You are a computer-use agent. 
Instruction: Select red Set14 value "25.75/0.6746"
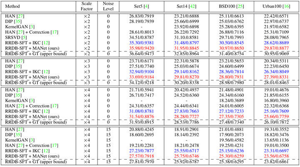point(187,156)
